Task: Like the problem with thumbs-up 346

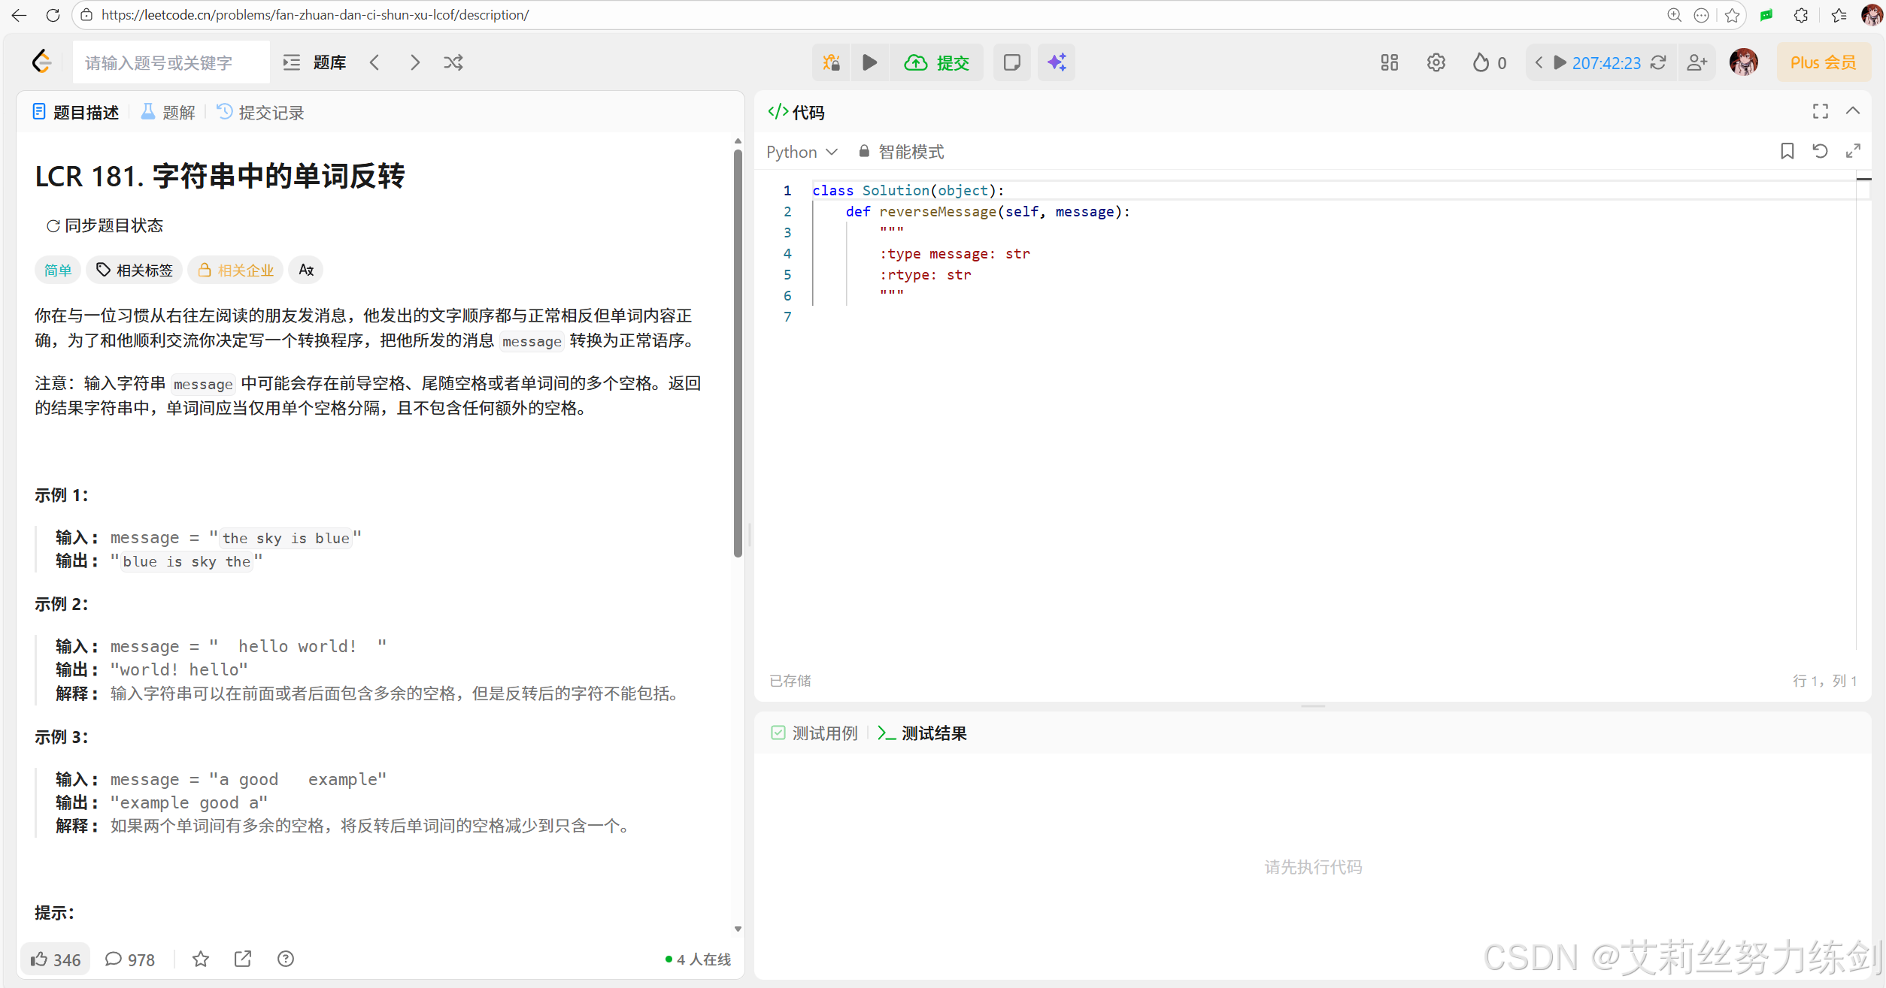Action: click(x=56, y=959)
